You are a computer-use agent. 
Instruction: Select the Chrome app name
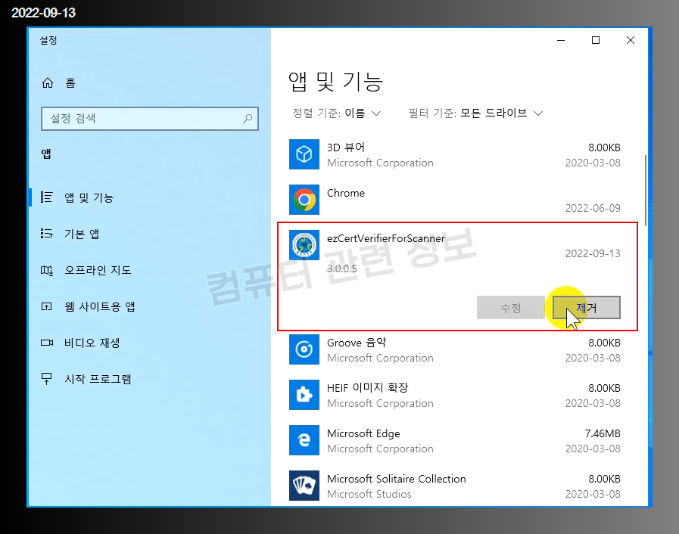pyautogui.click(x=346, y=193)
